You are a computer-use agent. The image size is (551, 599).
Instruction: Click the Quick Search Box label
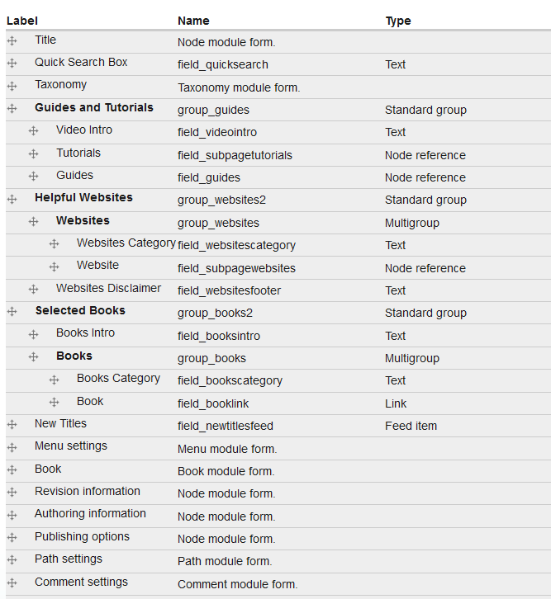click(x=81, y=62)
